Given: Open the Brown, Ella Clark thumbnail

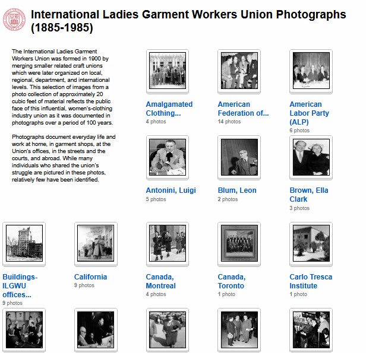Looking at the screenshot, I should tap(311, 157).
